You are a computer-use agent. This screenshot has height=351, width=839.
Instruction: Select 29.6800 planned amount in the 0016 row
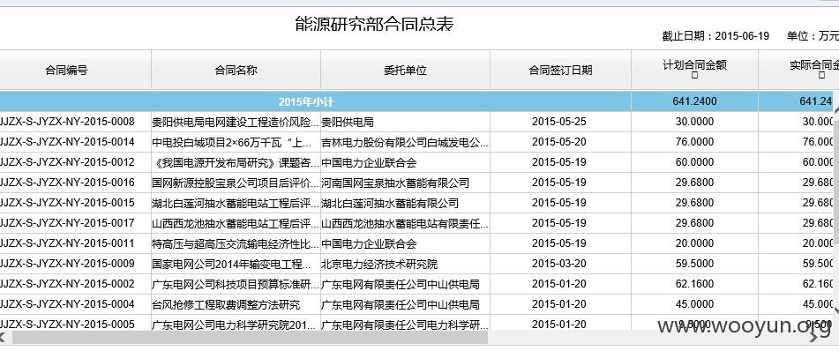tap(694, 183)
